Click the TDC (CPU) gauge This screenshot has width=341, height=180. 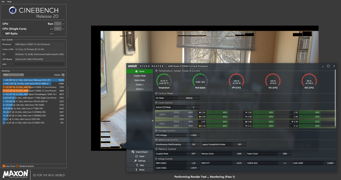273,81
